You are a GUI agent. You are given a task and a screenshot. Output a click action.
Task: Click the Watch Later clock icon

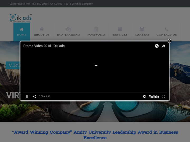156,46
